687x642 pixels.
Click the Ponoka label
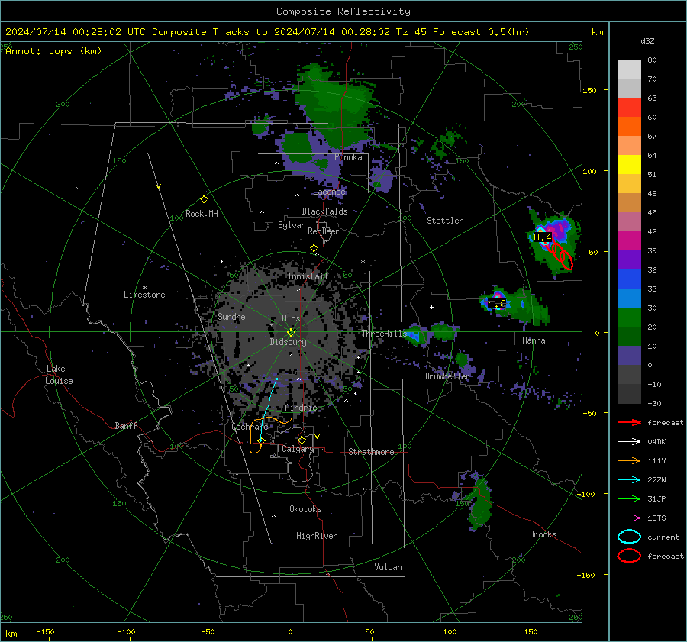pyautogui.click(x=348, y=157)
